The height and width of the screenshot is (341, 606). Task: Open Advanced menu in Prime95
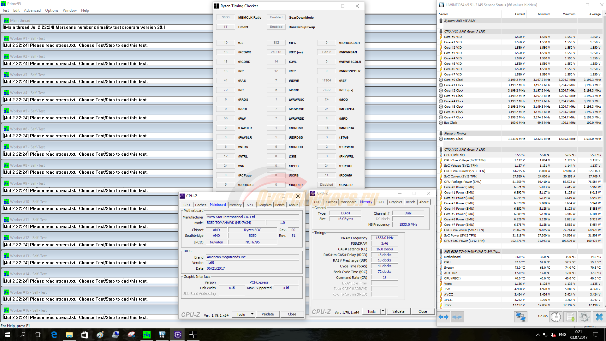[32, 10]
